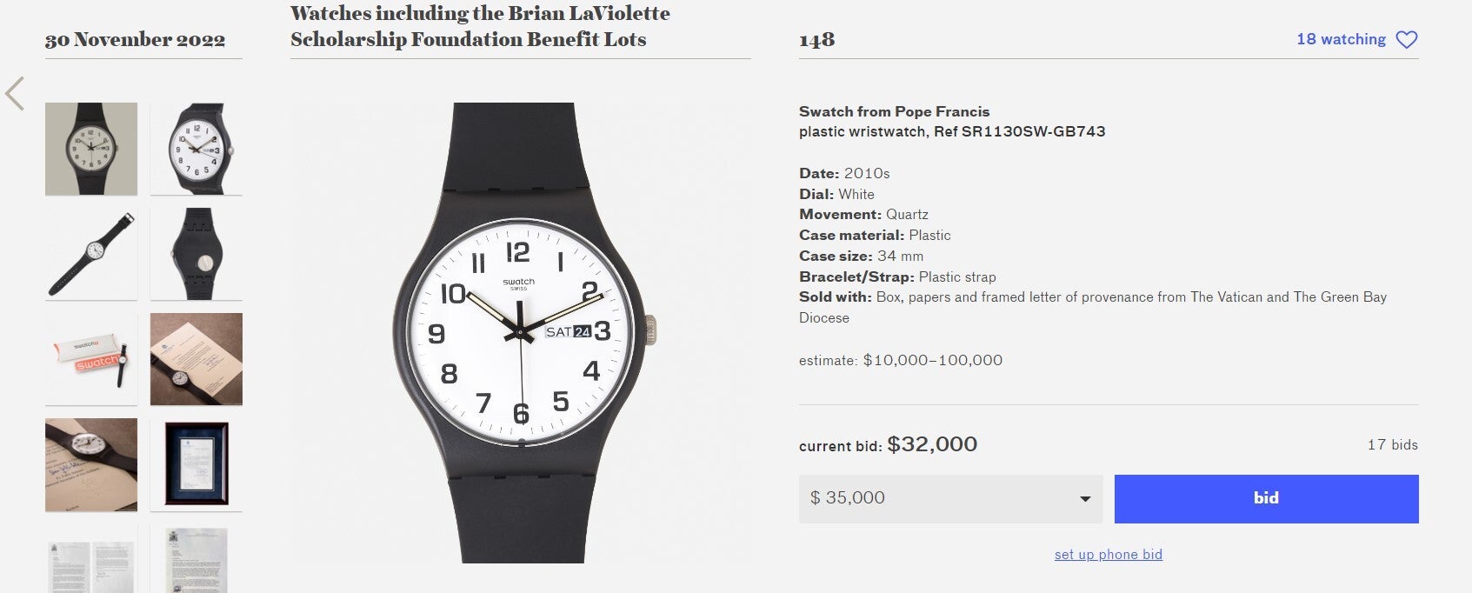Open the front view watch thumbnail on beige background
Viewport: 1472px width, 593px height.
(91, 149)
